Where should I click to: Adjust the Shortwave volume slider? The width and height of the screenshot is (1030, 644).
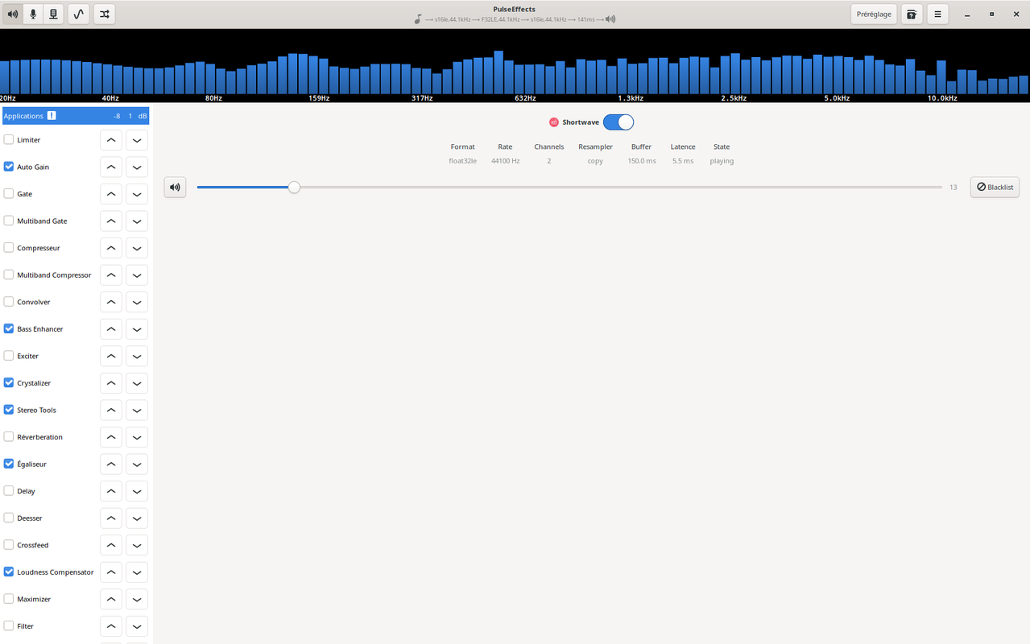569,188
